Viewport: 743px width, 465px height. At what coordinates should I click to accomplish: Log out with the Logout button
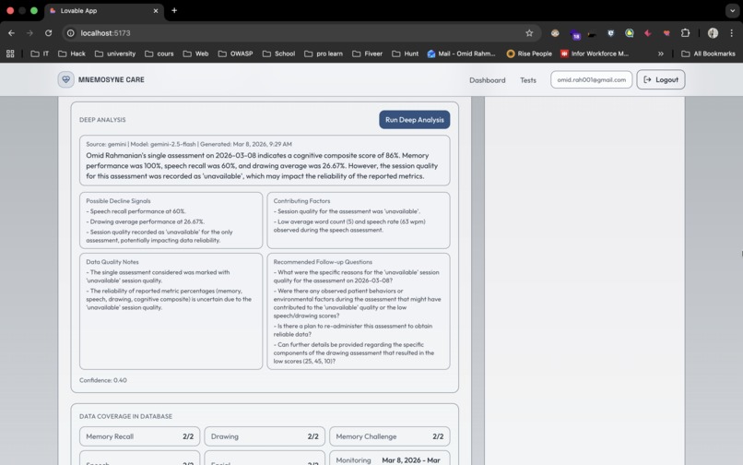click(661, 79)
